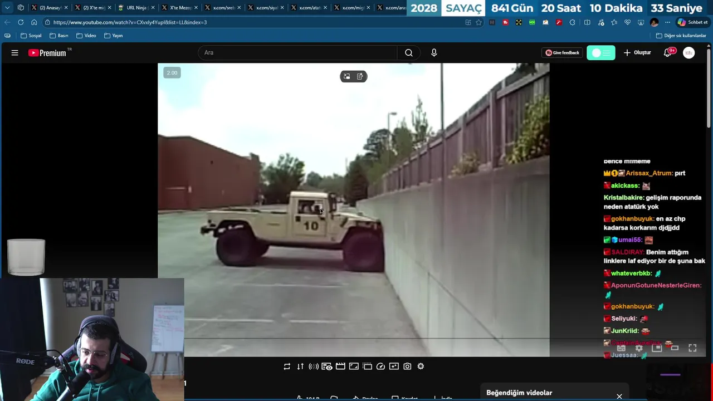Click the left icon atop the video
713x401 pixels.
[x=346, y=76]
